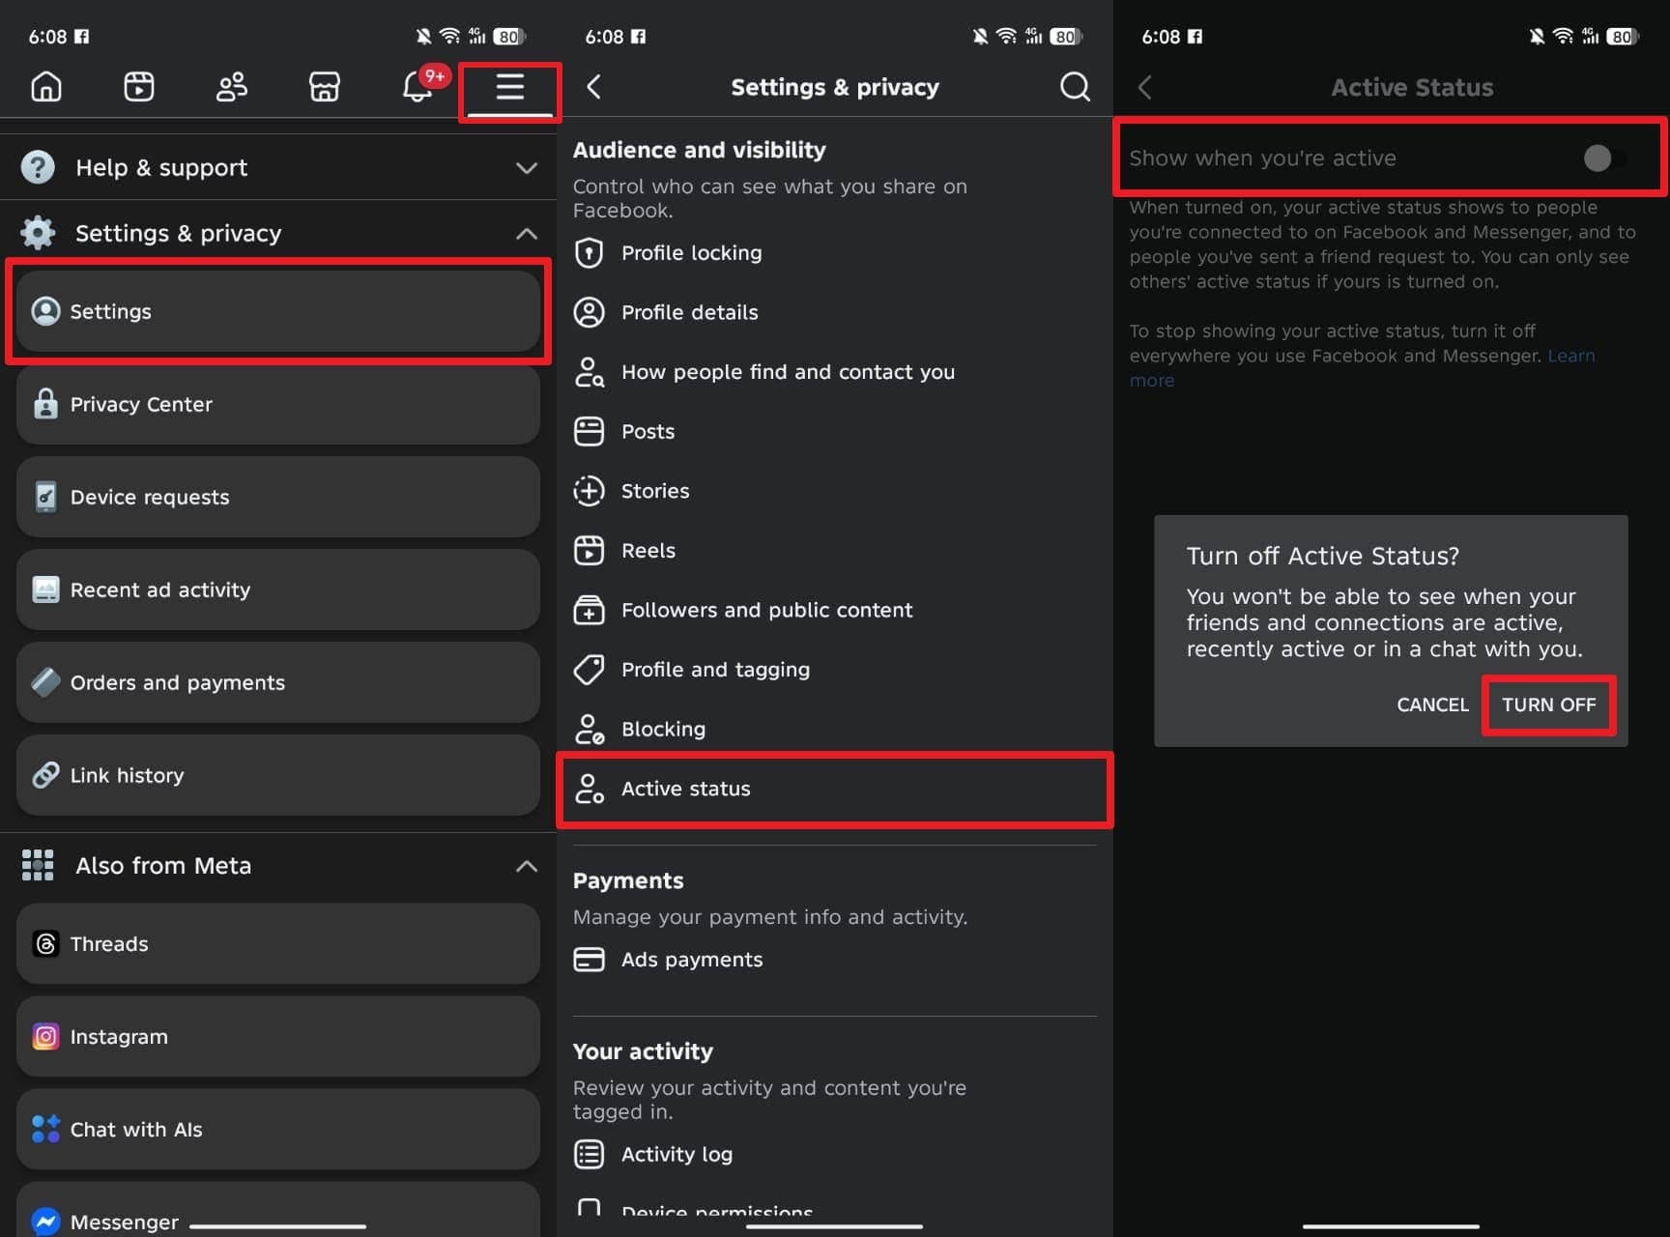Open the Activity log entry

pos(677,1154)
